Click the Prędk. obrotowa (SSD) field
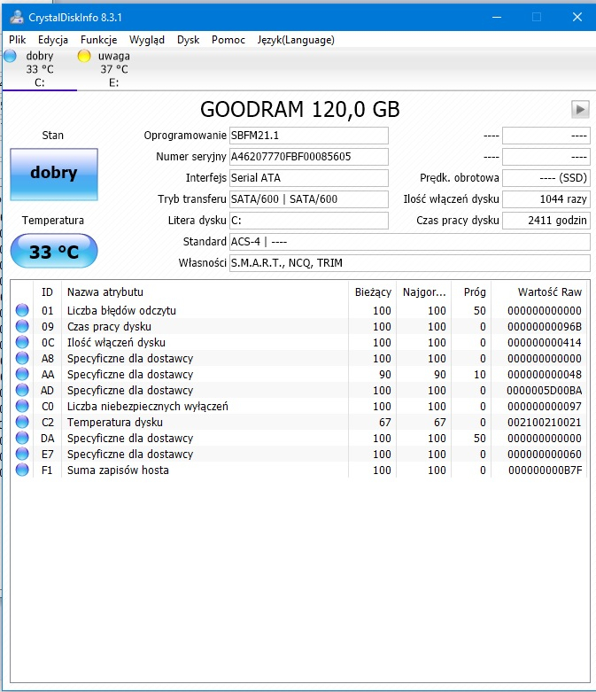596x692 pixels. click(546, 178)
